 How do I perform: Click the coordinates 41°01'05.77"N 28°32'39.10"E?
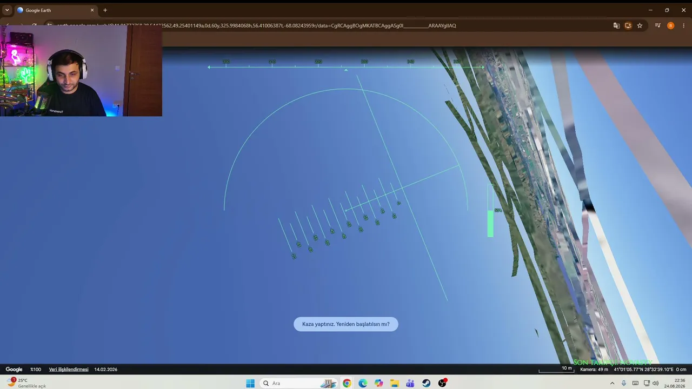click(643, 370)
